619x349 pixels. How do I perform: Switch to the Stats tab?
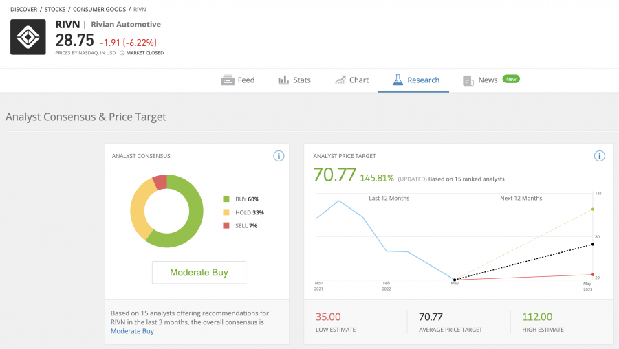click(x=294, y=80)
